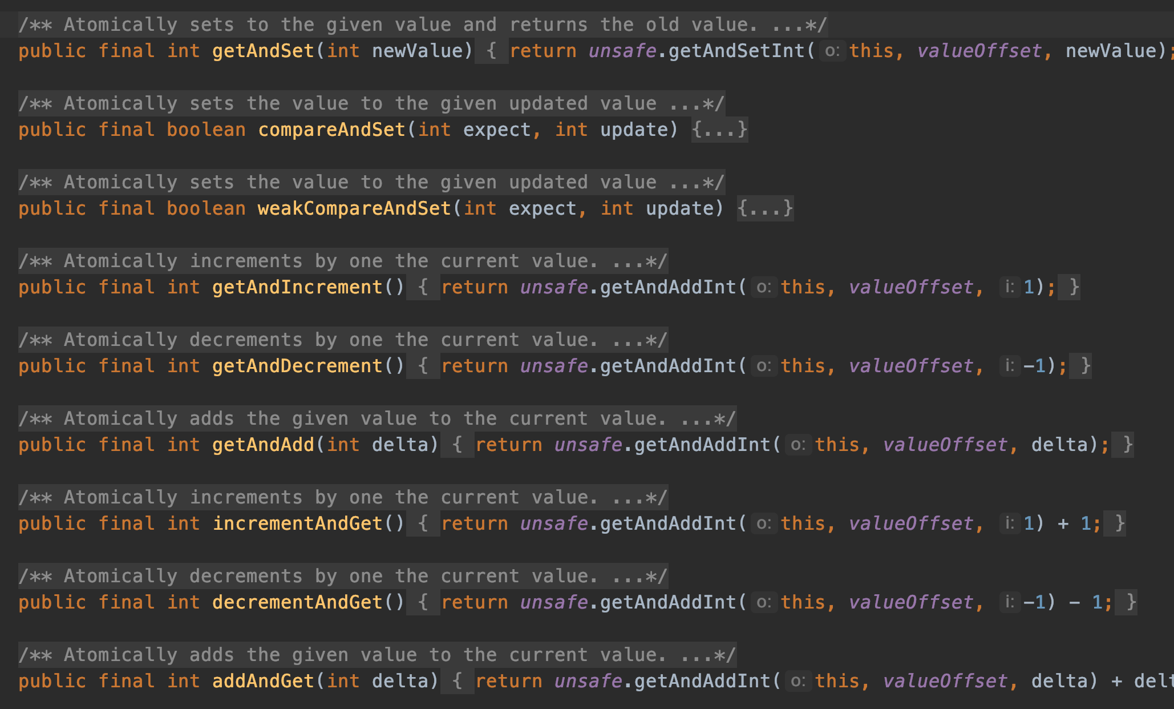Expand javadoc comment above getAndDecrement method
This screenshot has height=709, width=1174.
pyautogui.click(x=628, y=340)
